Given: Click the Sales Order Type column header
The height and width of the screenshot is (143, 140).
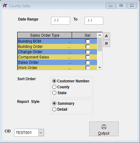Looking at the screenshot, I should click(x=45, y=35).
